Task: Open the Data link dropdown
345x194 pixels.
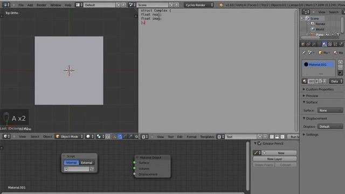Action: [x=336, y=81]
